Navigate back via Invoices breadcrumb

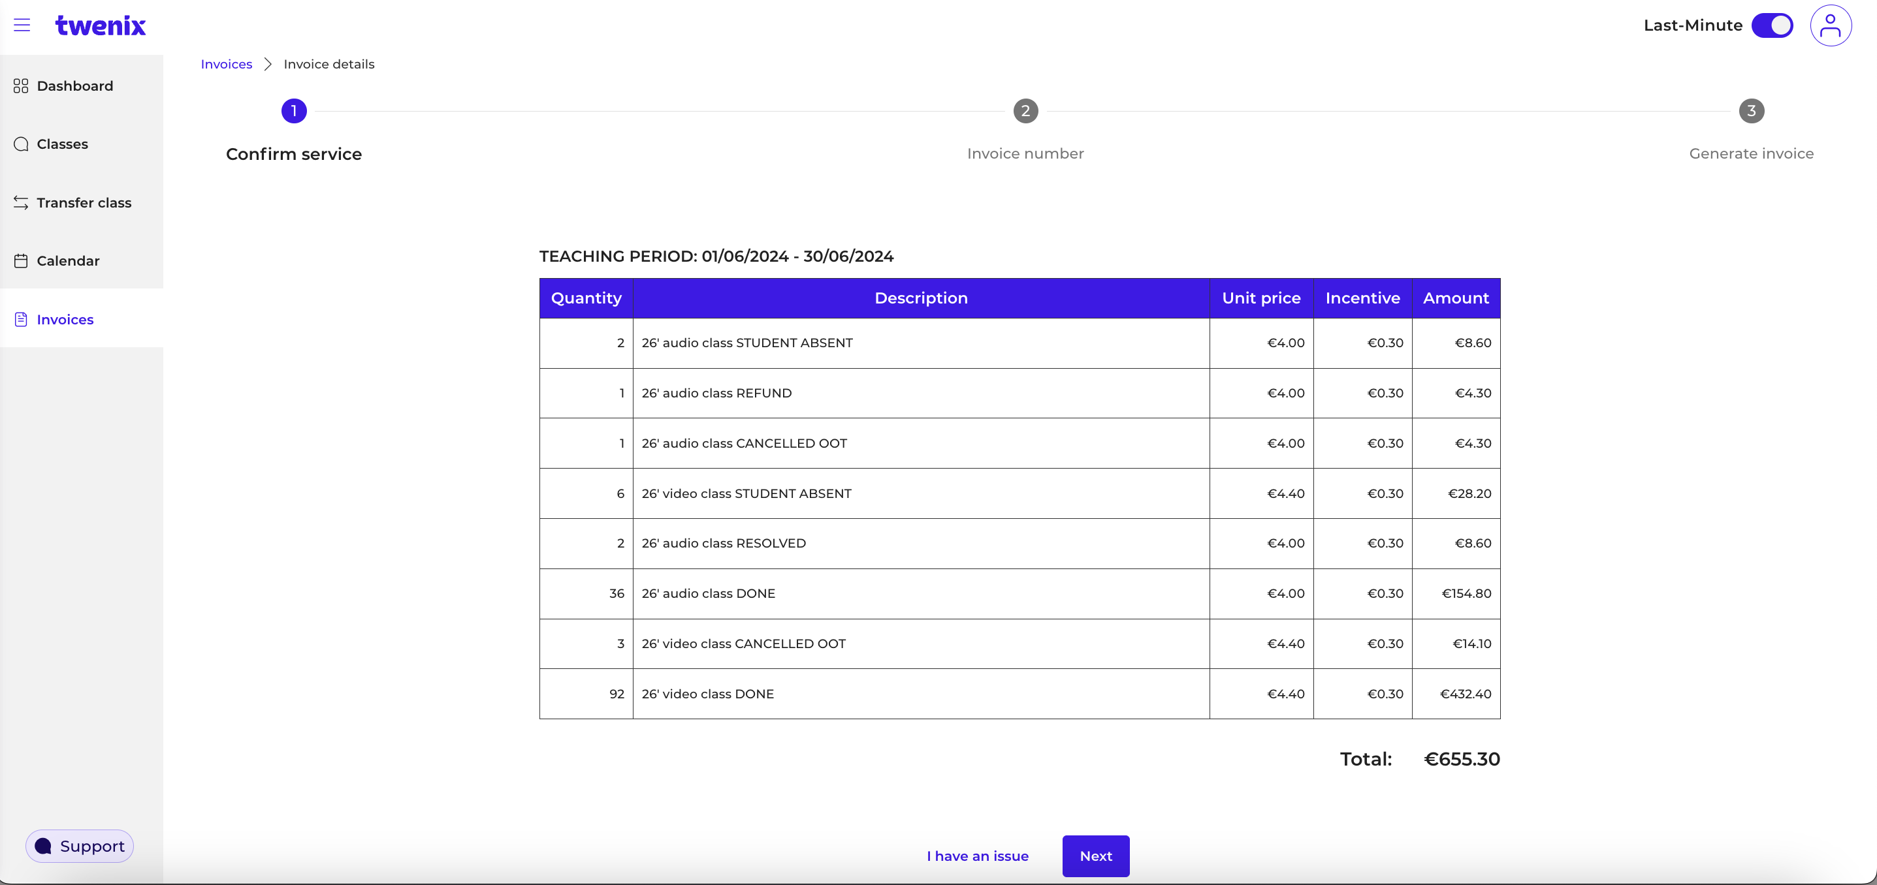pos(226,64)
